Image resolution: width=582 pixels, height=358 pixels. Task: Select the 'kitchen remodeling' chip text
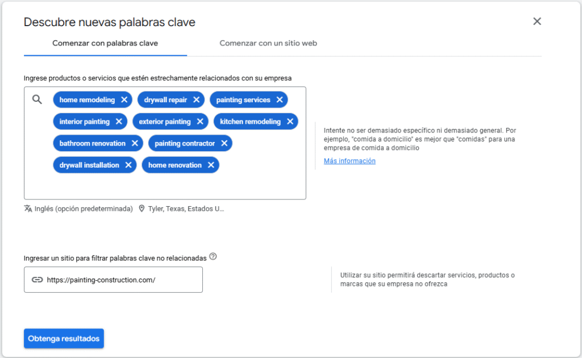click(x=250, y=122)
